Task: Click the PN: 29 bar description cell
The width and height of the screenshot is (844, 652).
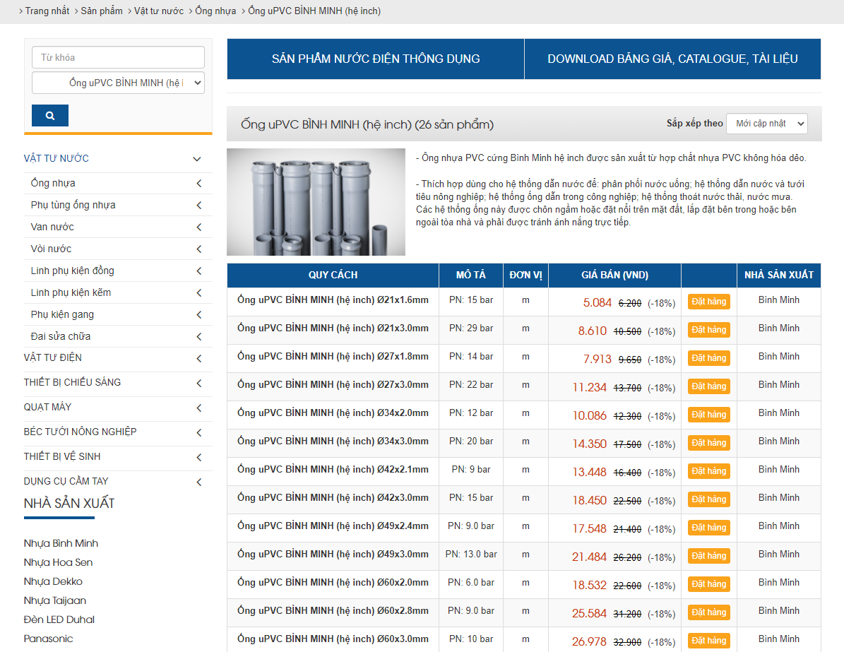Action: 471,328
